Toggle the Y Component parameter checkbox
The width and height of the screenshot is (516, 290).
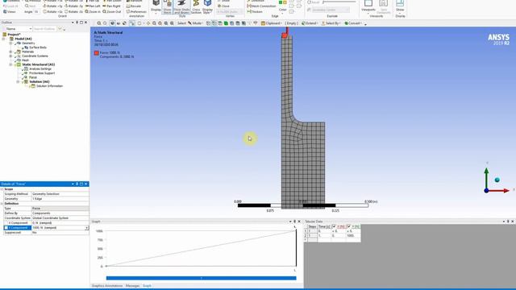[x=6, y=227]
